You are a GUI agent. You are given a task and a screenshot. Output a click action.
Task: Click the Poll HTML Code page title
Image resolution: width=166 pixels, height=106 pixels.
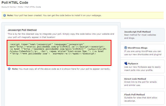15,2
